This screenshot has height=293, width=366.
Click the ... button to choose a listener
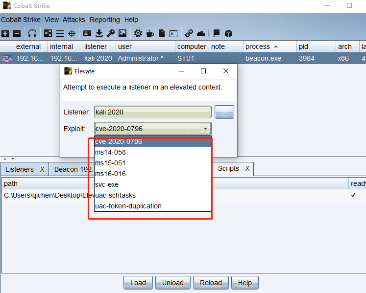tap(224, 112)
